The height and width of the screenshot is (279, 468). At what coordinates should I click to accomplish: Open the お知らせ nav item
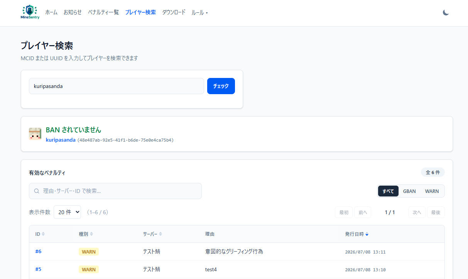73,12
